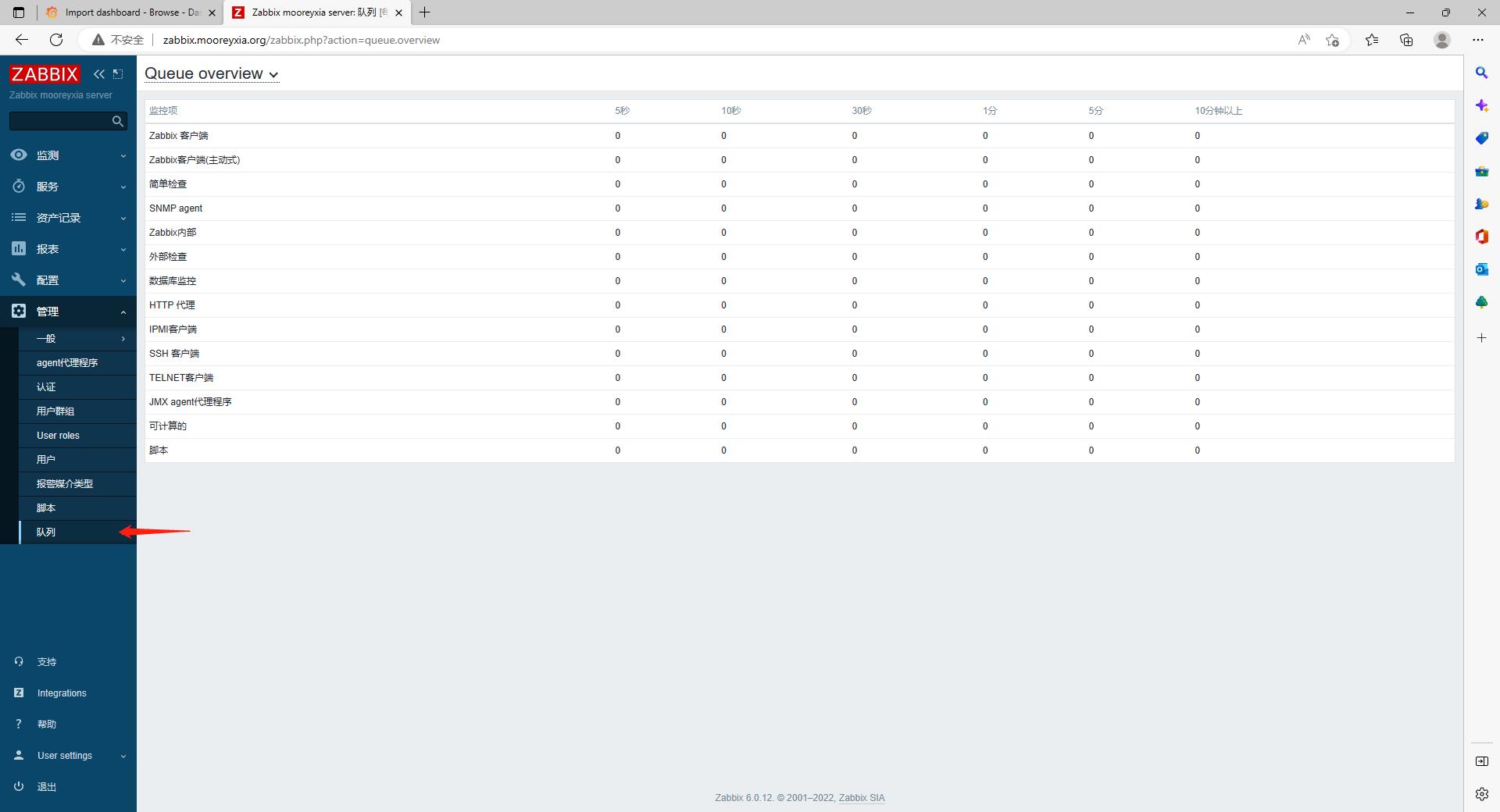
Task: Click the HTTP 代理 row label
Action: pyautogui.click(x=172, y=305)
